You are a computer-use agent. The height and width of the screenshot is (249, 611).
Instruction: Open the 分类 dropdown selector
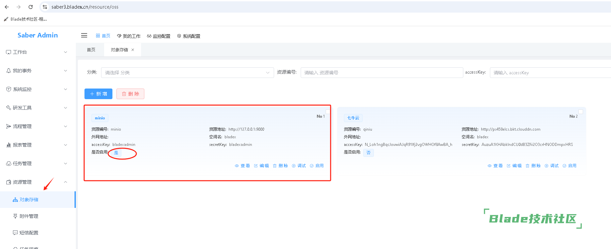click(x=187, y=73)
